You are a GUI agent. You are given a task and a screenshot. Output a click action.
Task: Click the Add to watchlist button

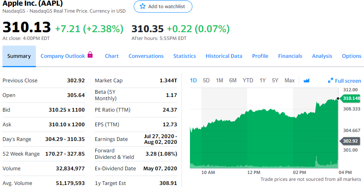click(163, 7)
